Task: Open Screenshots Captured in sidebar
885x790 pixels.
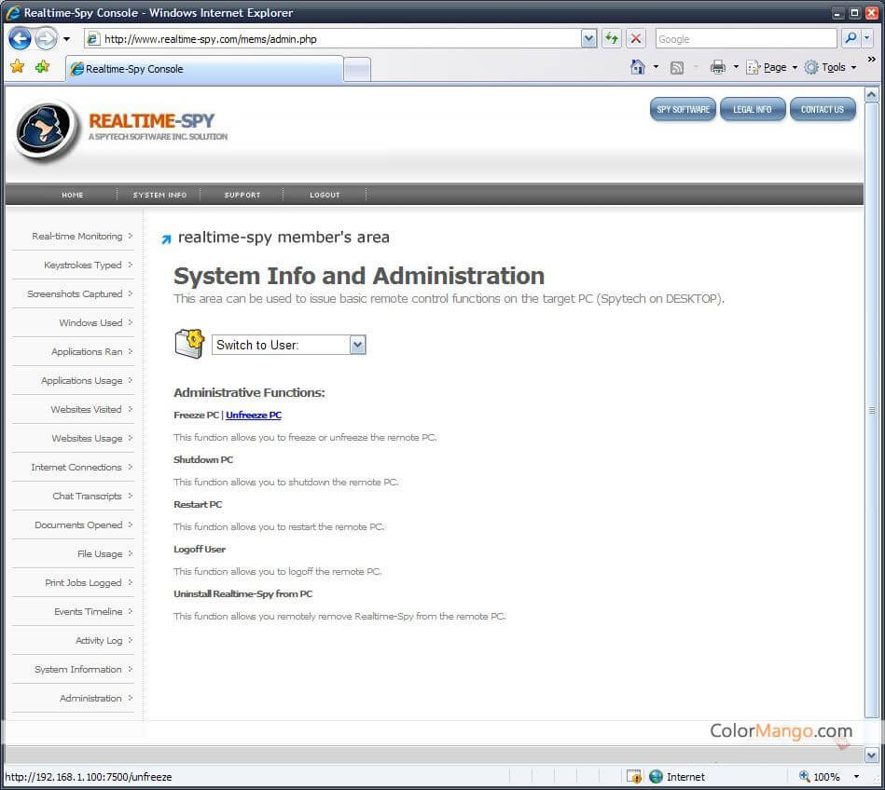Action: click(75, 293)
